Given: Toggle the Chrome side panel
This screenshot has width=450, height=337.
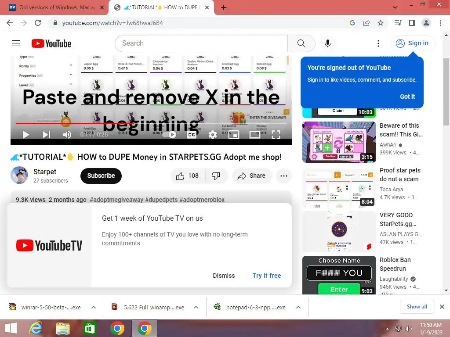Looking at the screenshot, I should (412, 23).
